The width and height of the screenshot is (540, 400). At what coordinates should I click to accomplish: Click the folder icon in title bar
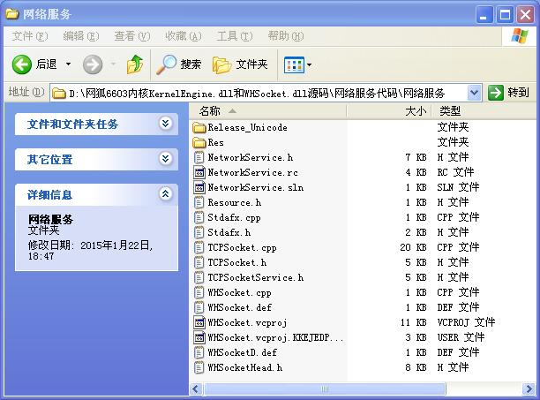(x=12, y=14)
